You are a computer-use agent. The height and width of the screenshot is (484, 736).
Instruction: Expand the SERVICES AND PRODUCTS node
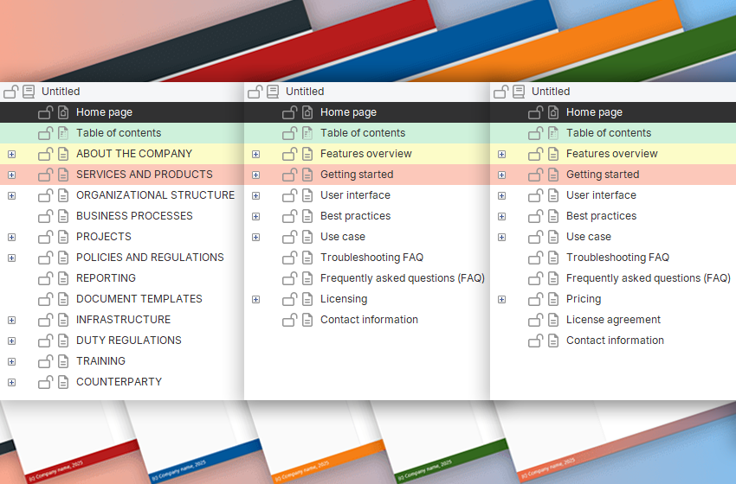tap(12, 175)
